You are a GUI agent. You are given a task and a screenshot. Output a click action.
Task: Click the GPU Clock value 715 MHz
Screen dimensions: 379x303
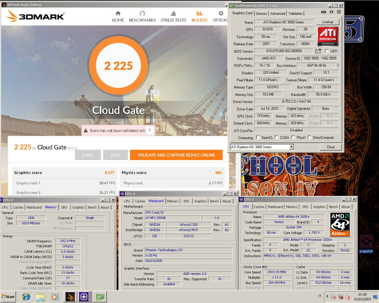coord(263,116)
